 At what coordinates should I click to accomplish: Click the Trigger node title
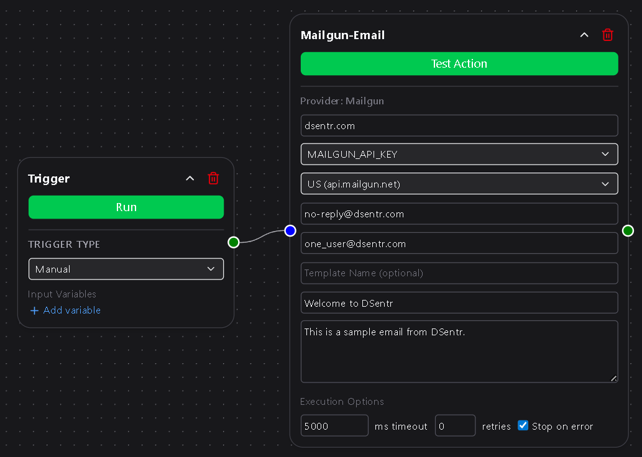click(x=48, y=179)
